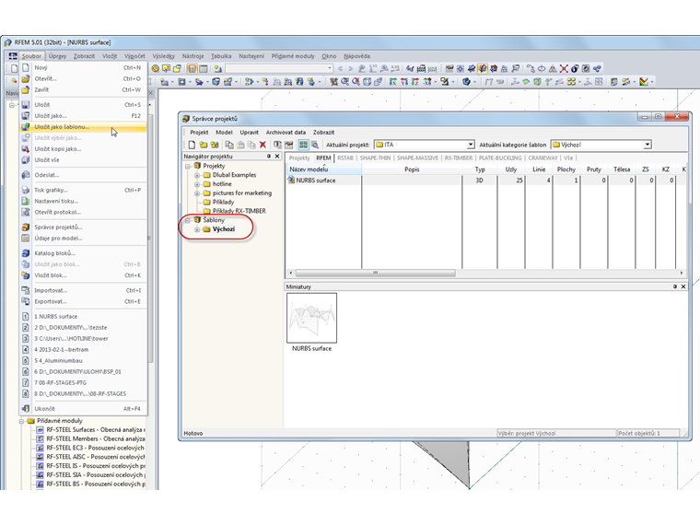Click the Plochy column header
The width and height of the screenshot is (700, 525).
point(566,169)
